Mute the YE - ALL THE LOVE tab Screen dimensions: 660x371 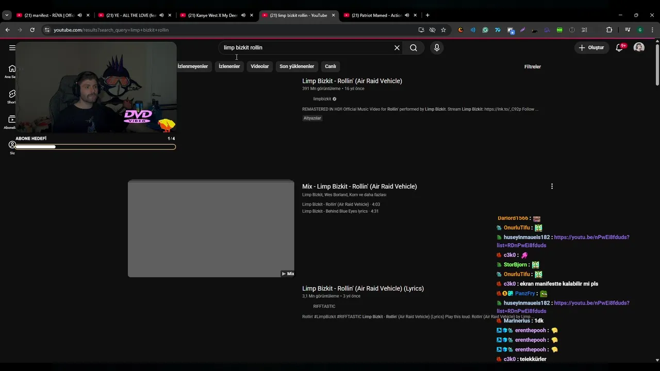pyautogui.click(x=161, y=15)
